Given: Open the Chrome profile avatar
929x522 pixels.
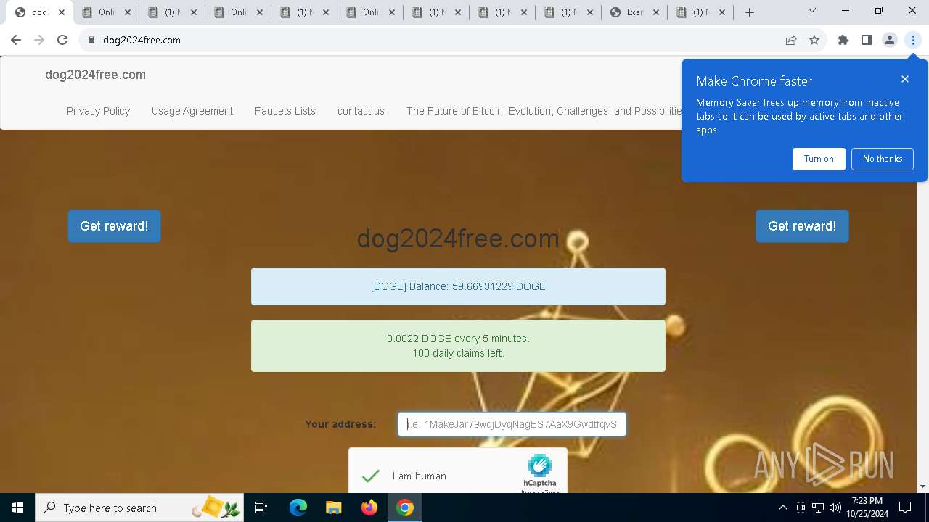Looking at the screenshot, I should [890, 40].
